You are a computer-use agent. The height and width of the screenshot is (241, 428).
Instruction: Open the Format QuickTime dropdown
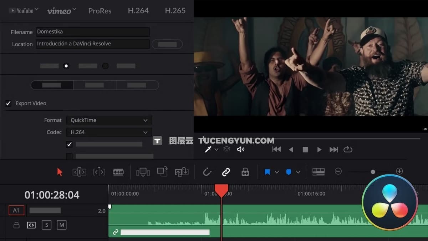click(109, 120)
